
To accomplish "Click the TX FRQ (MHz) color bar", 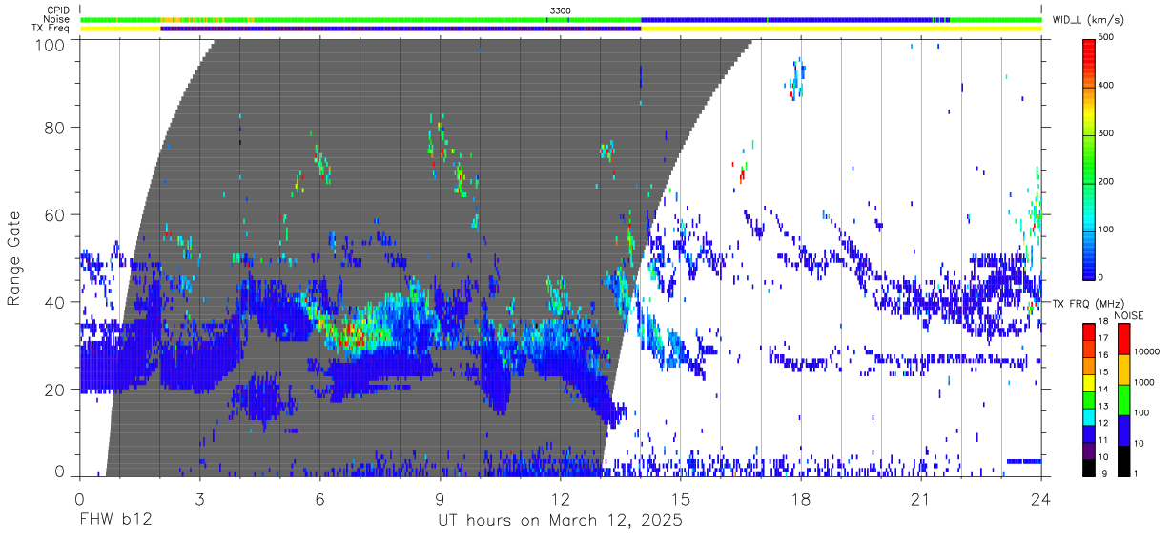I will 1089,398.
